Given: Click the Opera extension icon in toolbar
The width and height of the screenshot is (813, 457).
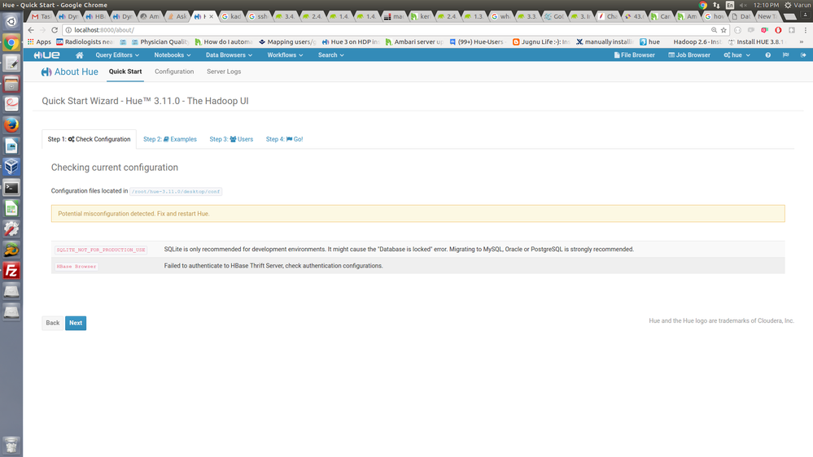Looking at the screenshot, I should point(778,30).
